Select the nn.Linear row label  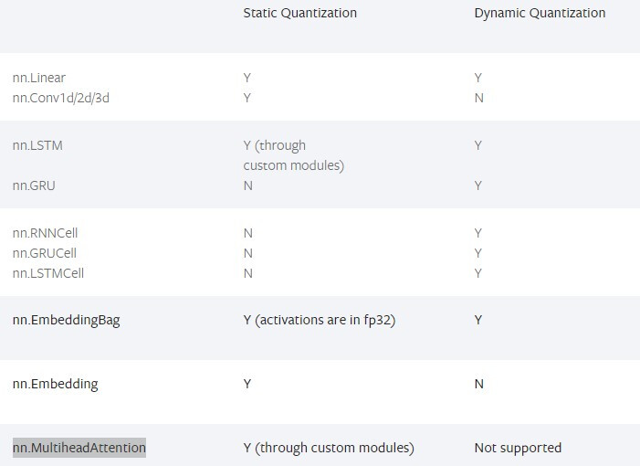(39, 78)
